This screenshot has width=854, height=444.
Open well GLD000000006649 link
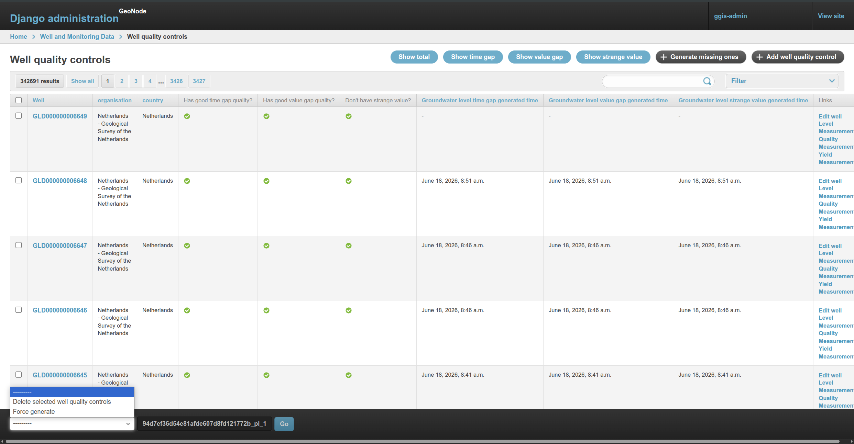[60, 116]
